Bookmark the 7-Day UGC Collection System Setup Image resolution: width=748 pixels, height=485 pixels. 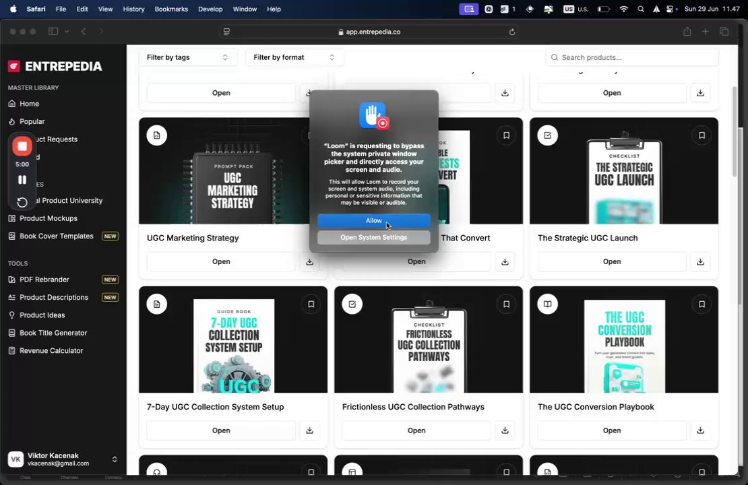click(x=311, y=304)
